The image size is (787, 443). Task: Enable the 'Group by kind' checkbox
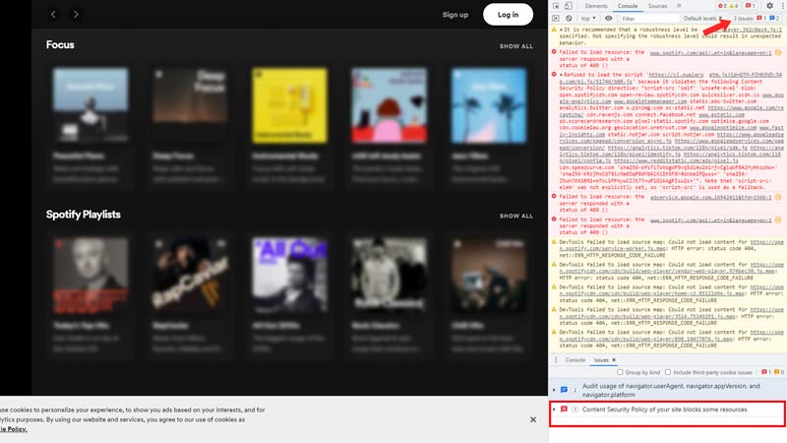point(621,372)
